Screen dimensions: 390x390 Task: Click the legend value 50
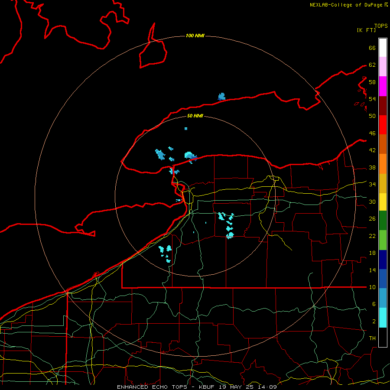click(372, 116)
